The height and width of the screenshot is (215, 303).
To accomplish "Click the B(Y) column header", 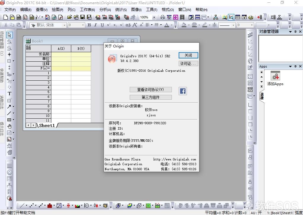I will pyautogui.click(x=81, y=48).
